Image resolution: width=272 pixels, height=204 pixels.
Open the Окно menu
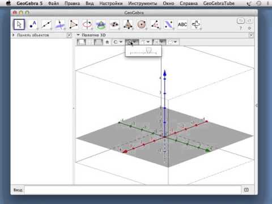[x=168, y=3]
